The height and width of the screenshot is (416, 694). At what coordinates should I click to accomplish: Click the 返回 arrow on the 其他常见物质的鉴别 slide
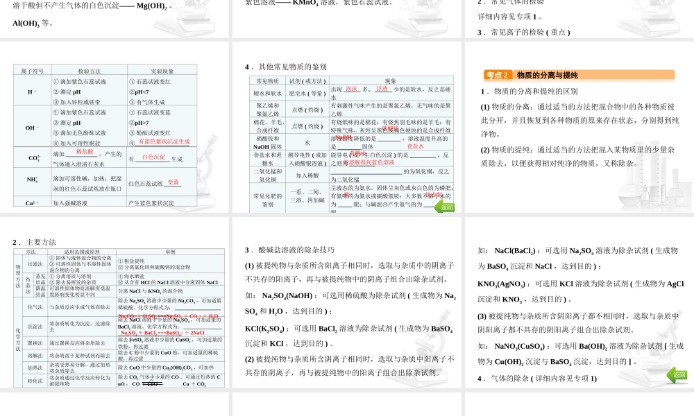pyautogui.click(x=444, y=207)
